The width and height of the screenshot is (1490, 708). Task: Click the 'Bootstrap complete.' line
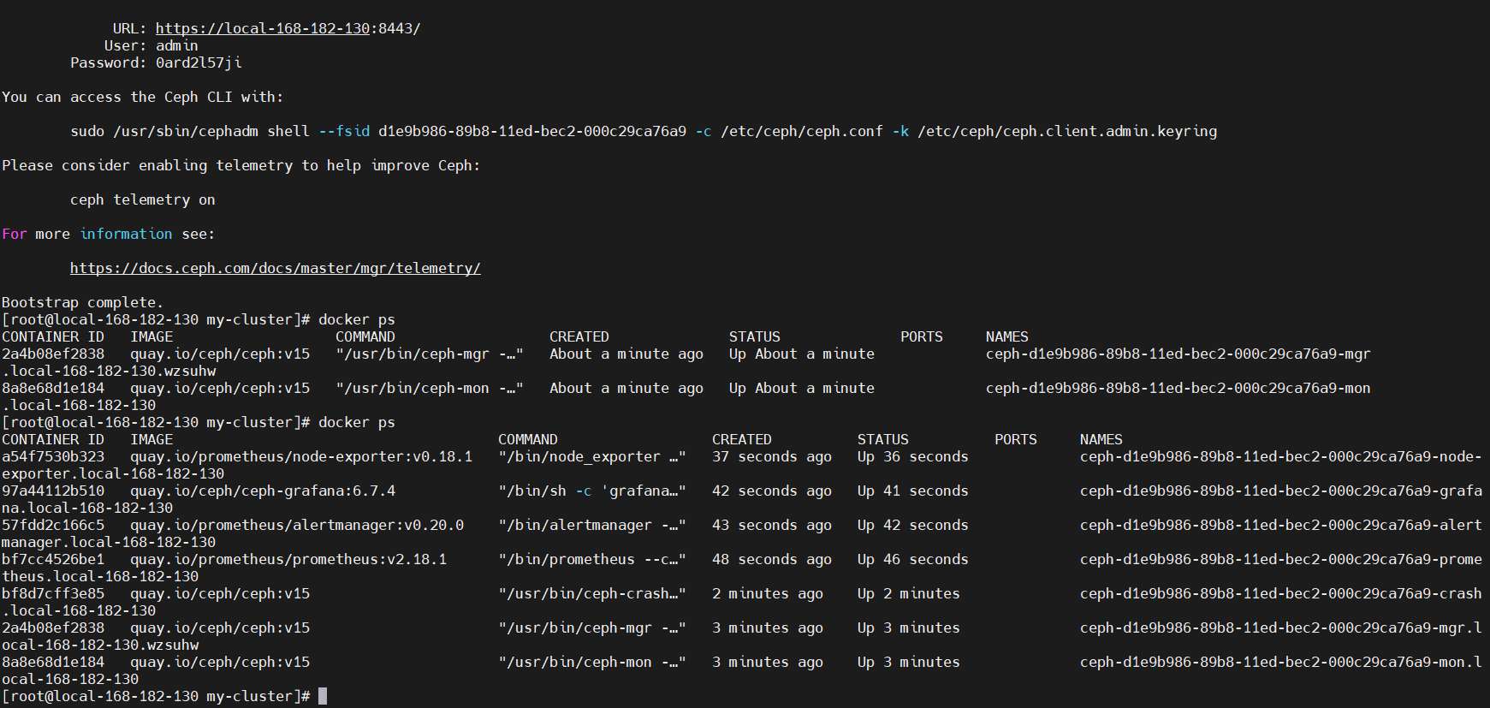pyautogui.click(x=82, y=302)
